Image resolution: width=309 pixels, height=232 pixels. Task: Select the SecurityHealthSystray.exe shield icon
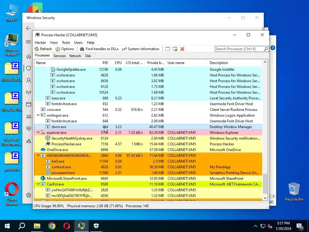tap(48, 138)
